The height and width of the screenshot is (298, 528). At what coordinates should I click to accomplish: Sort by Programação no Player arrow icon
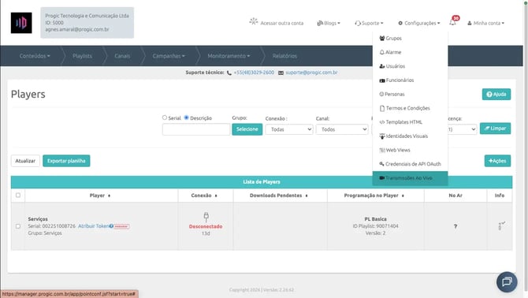click(x=403, y=196)
